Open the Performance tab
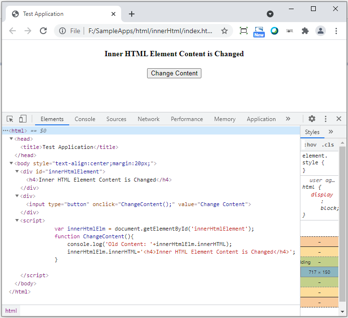 click(186, 119)
